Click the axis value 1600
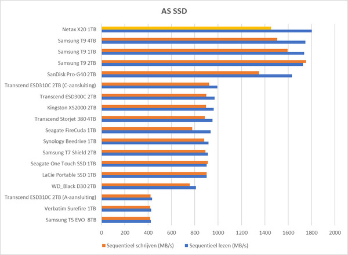 288,233
